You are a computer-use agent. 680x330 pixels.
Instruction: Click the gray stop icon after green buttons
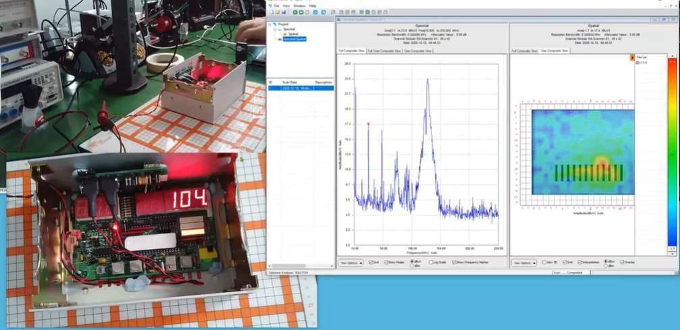[307, 12]
